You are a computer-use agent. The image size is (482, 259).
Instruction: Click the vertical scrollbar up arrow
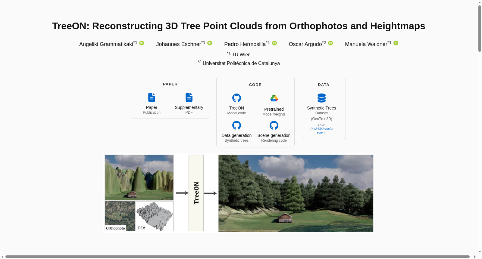(x=480, y=2)
